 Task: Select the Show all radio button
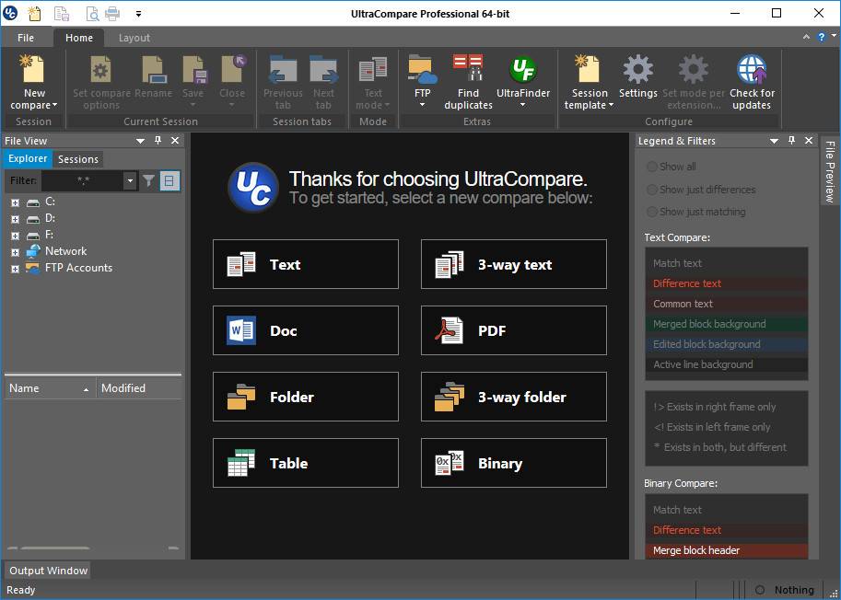[652, 167]
